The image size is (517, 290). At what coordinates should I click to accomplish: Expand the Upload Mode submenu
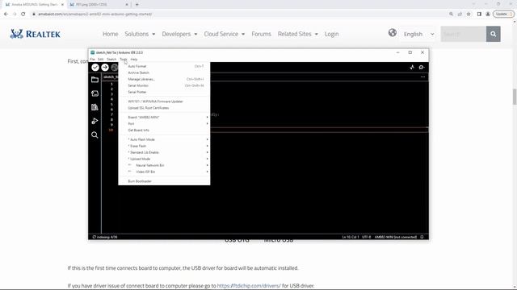pos(164,159)
